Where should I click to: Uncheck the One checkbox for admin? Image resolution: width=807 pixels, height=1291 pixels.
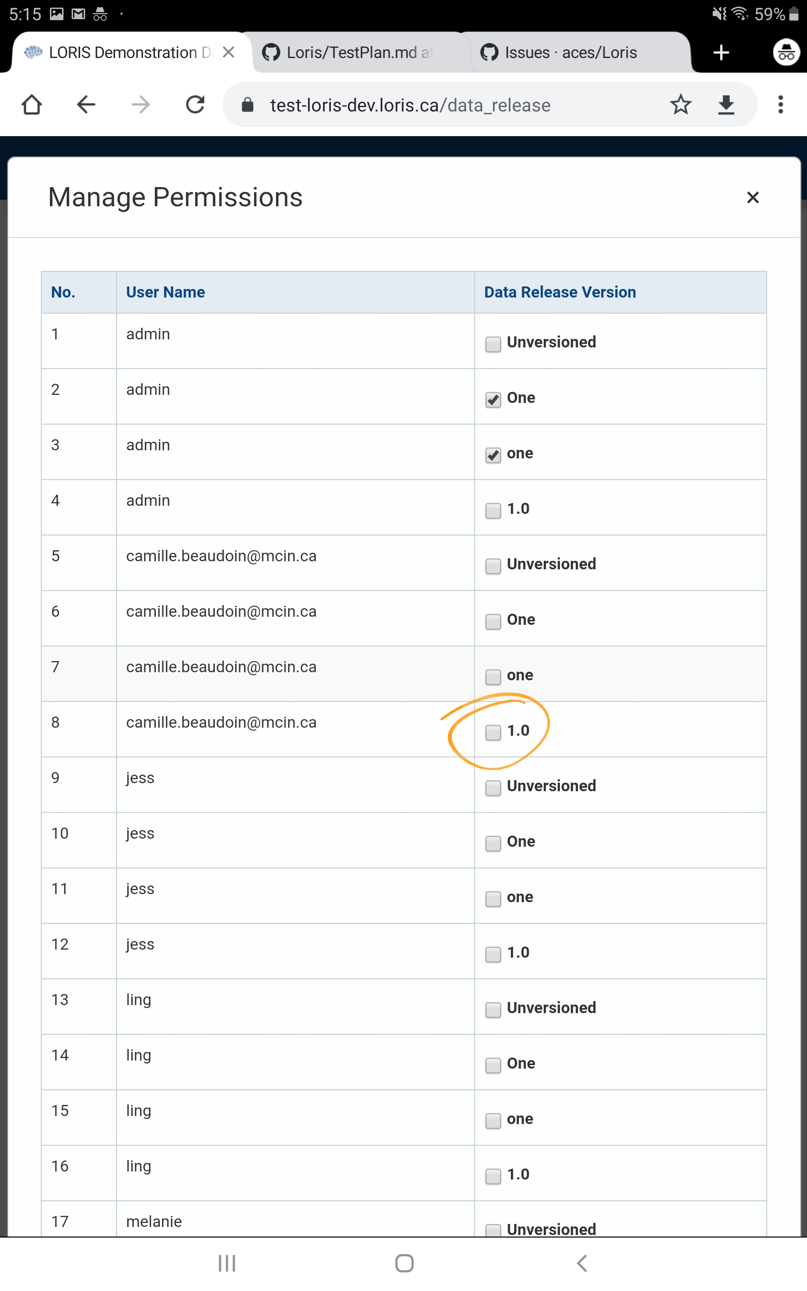pos(492,400)
